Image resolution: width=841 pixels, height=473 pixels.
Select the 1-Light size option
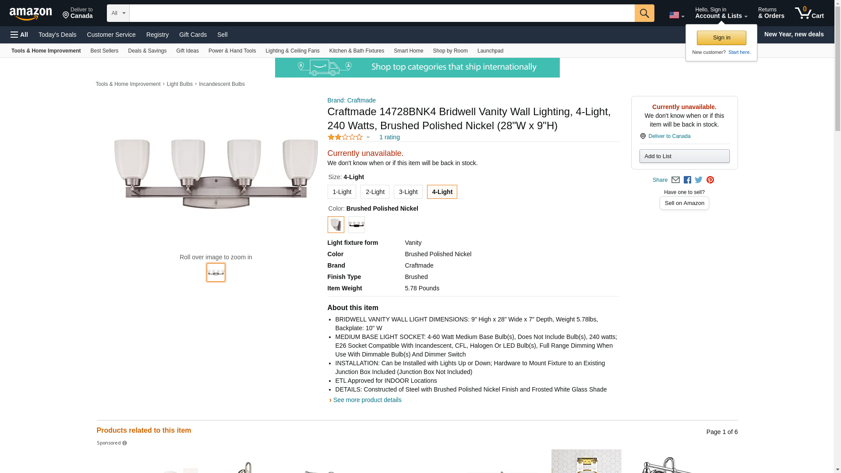342,192
